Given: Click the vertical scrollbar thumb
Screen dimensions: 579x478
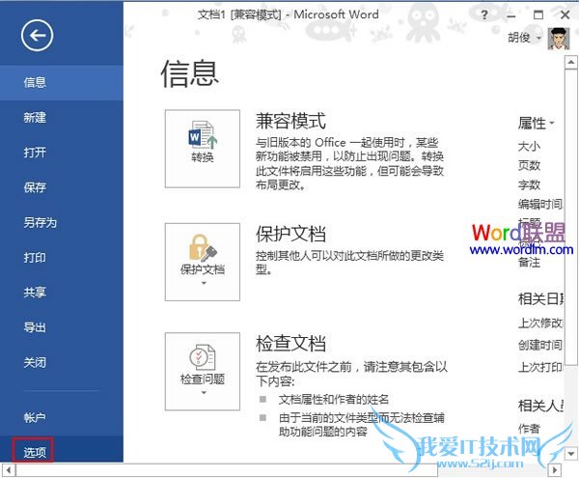Looking at the screenshot, I should tap(571, 217).
